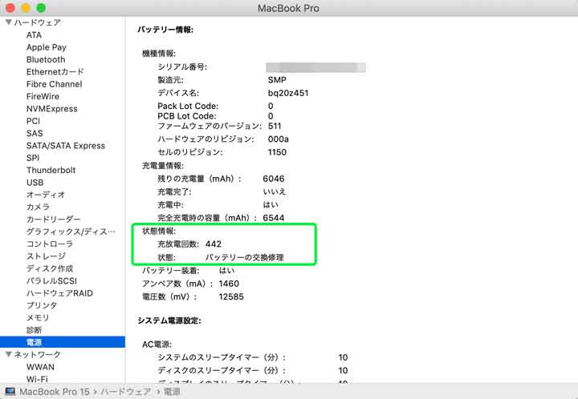The width and height of the screenshot is (578, 399).
Task: Click the システムのスリープタイマー label
Action: tap(222, 357)
